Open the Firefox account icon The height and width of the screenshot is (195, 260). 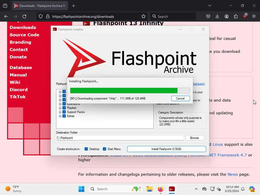click(x=226, y=17)
